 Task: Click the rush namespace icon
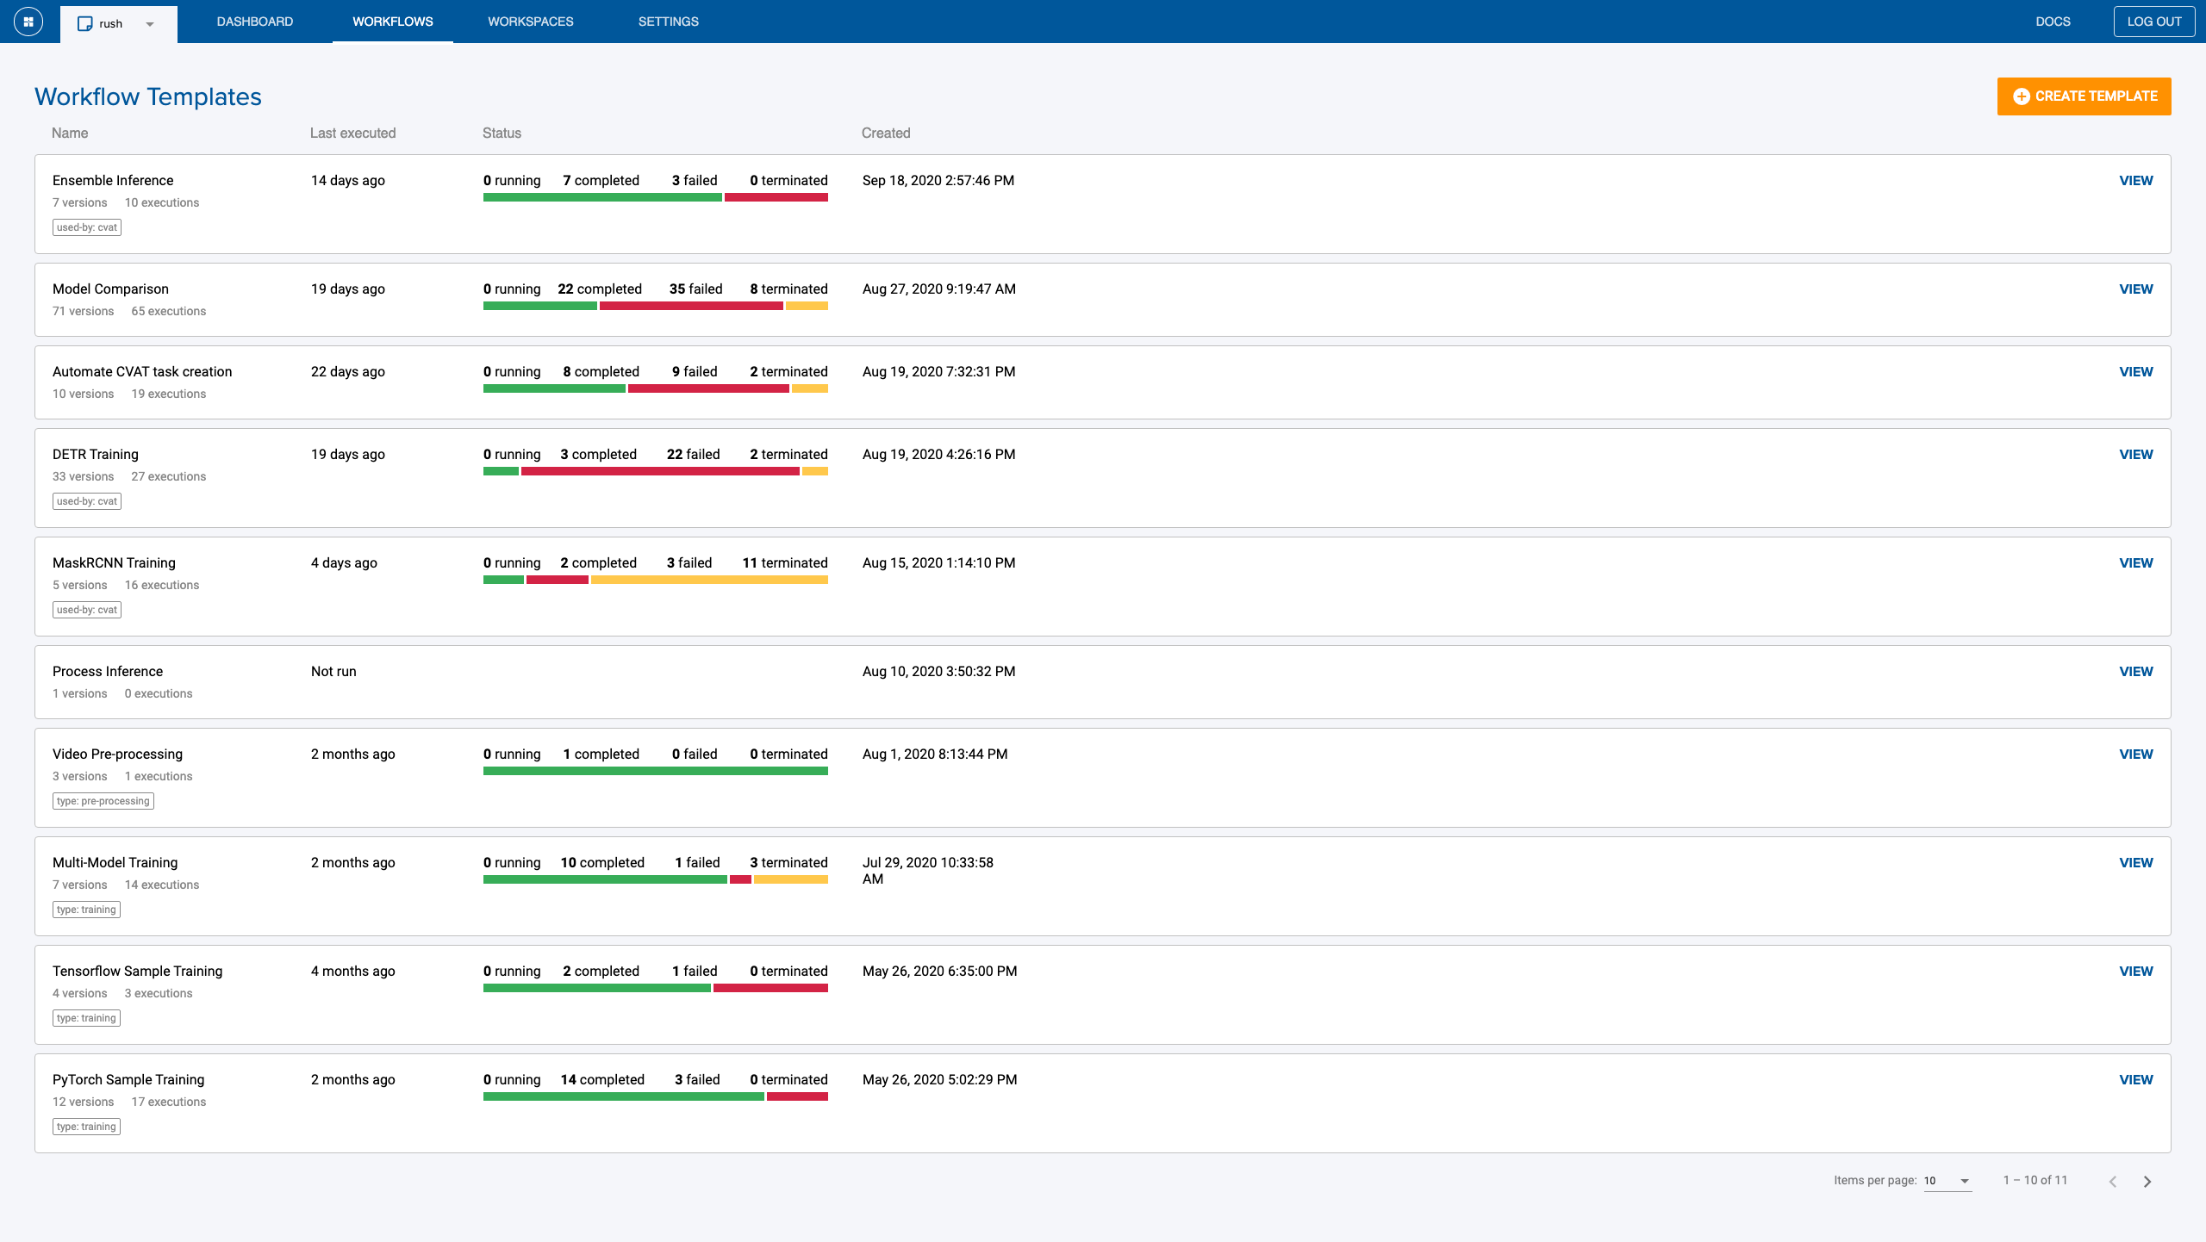tap(84, 24)
